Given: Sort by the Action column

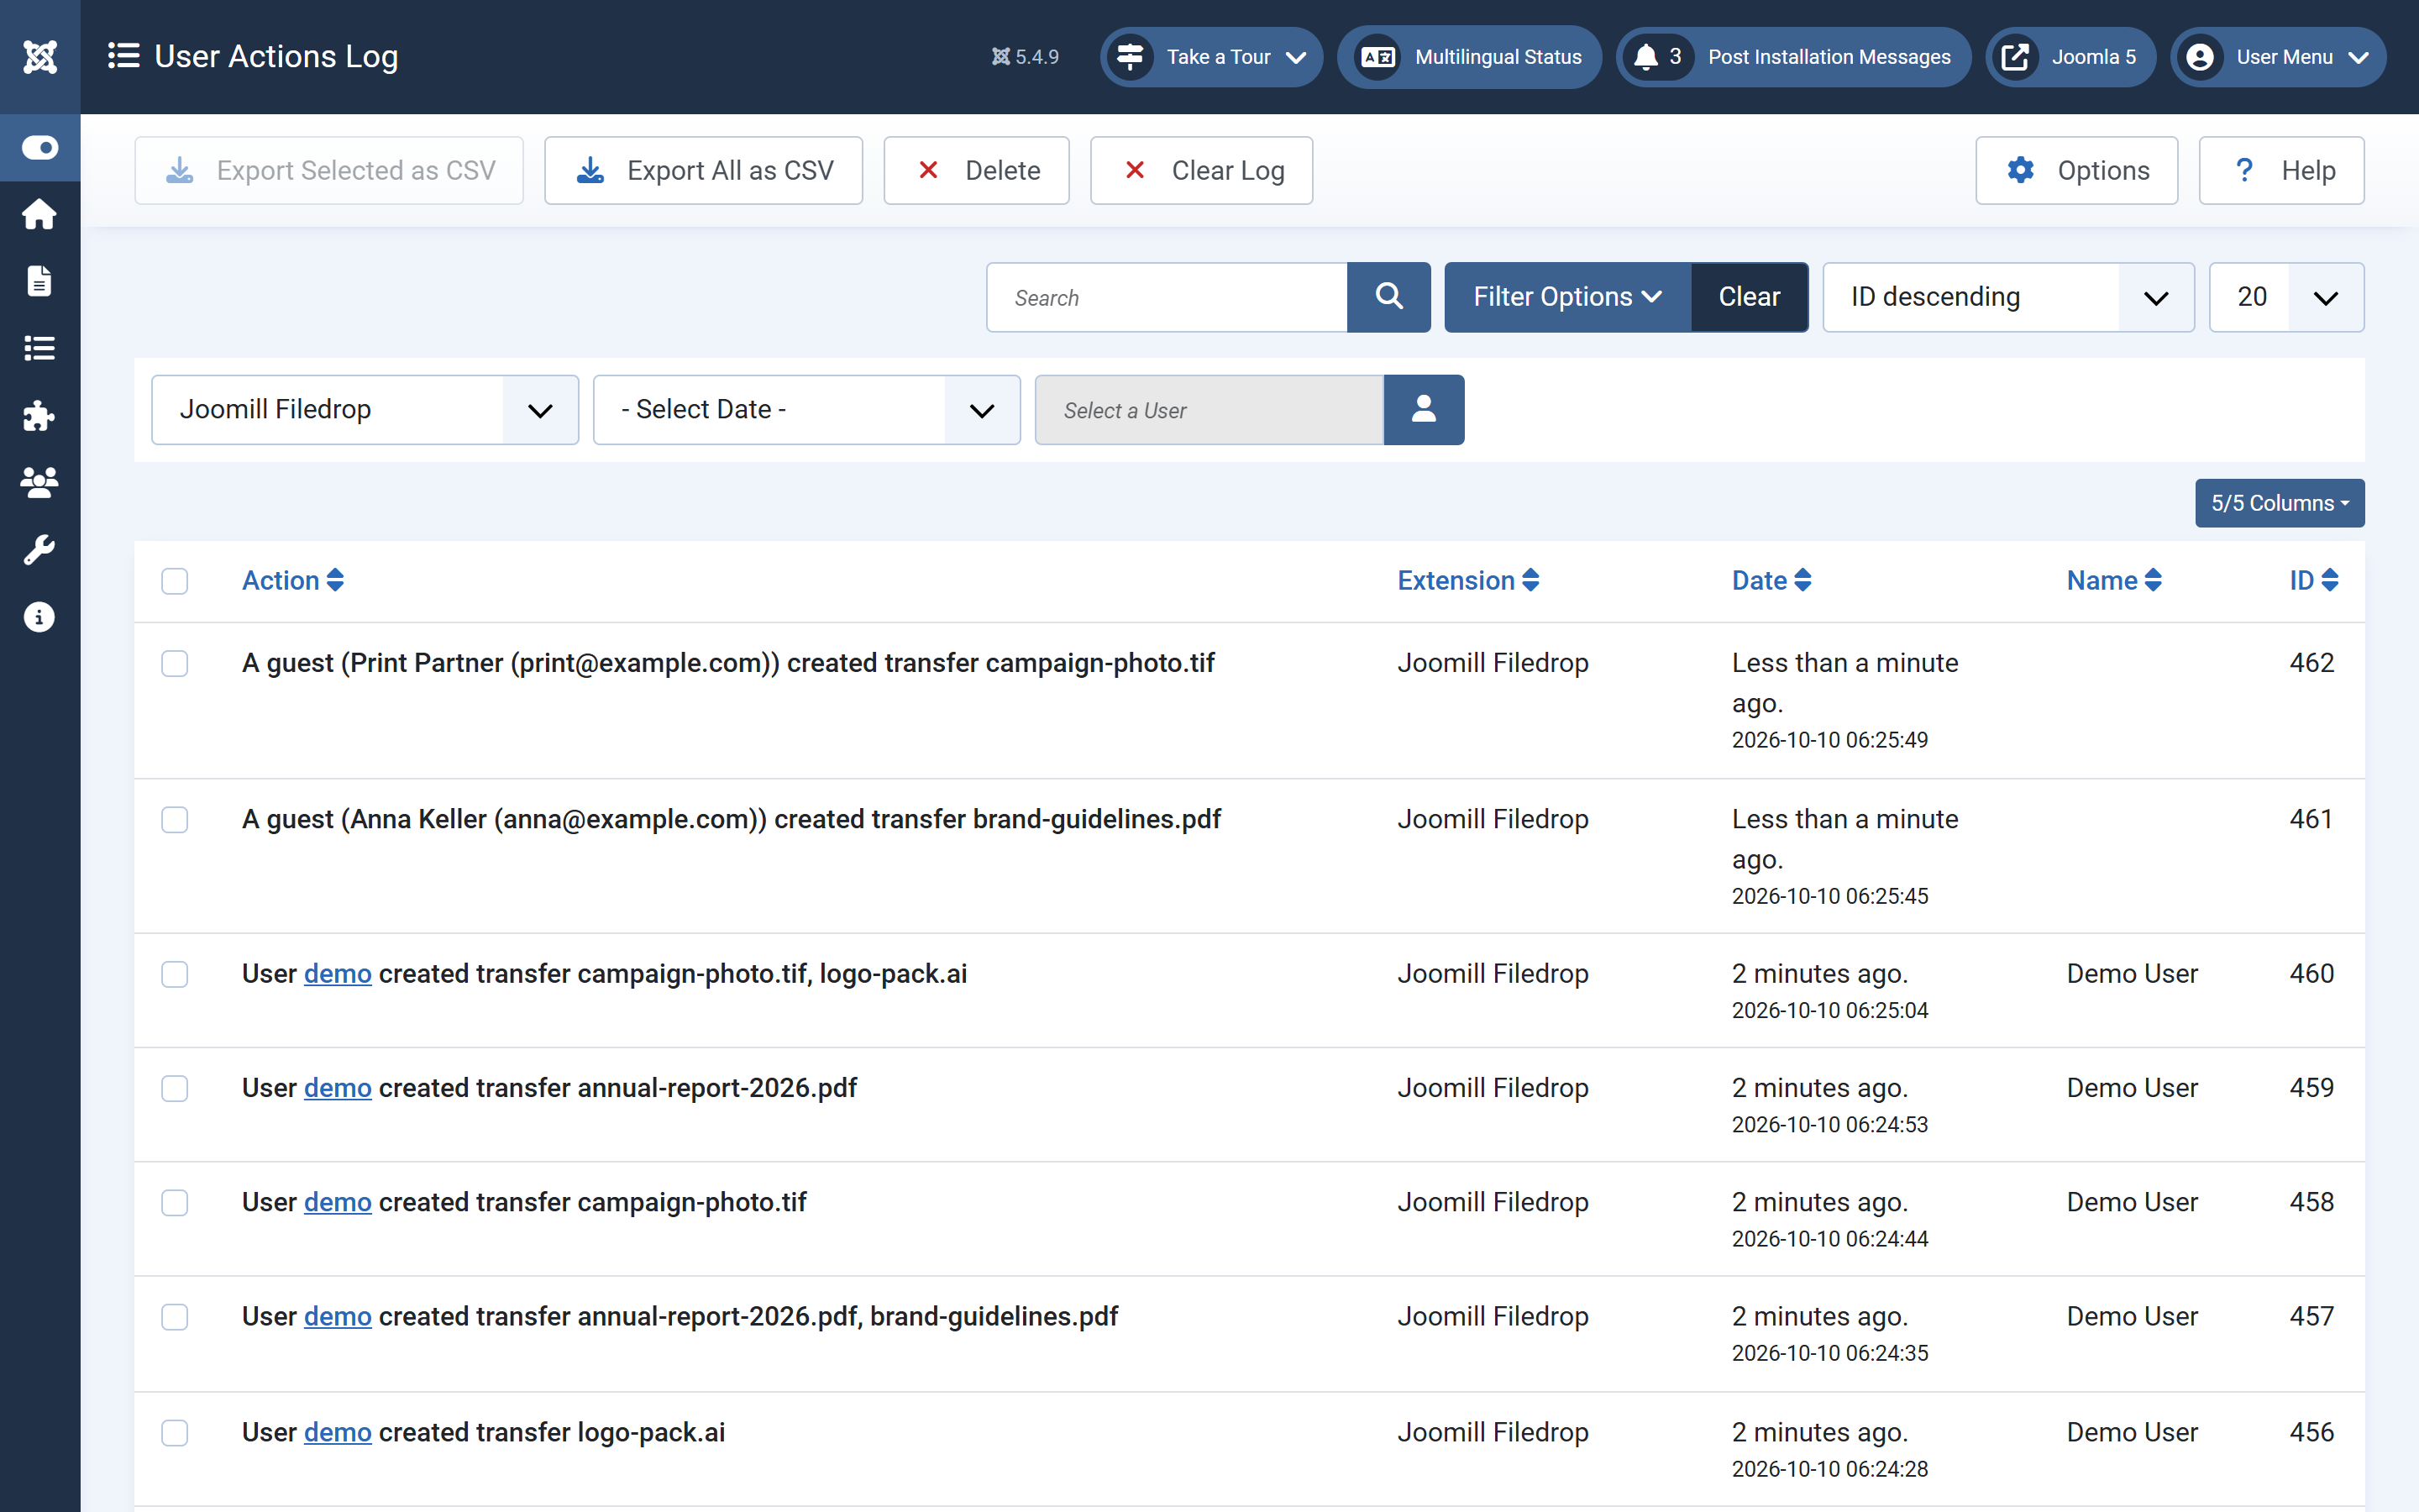Looking at the screenshot, I should click(x=293, y=580).
